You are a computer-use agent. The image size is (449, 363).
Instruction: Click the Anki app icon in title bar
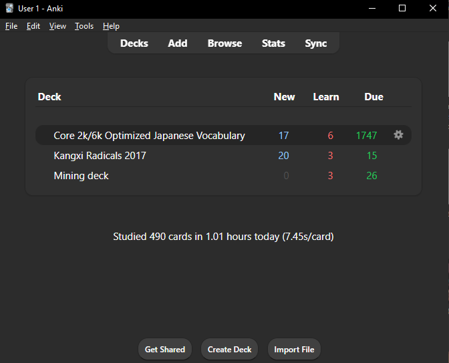(x=9, y=8)
